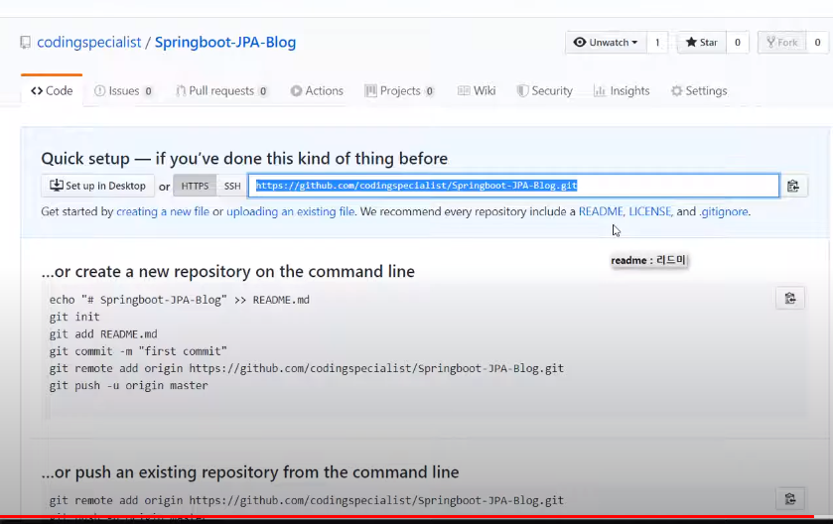The image size is (833, 524).
Task: Open the codingspecialist profile link
Action: [88, 43]
